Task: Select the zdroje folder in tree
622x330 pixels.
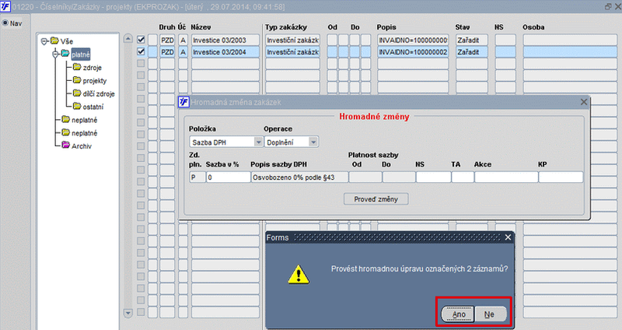Action: point(92,68)
